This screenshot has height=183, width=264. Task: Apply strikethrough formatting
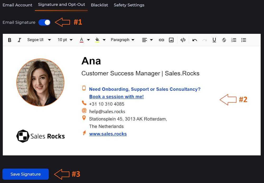click(224, 40)
